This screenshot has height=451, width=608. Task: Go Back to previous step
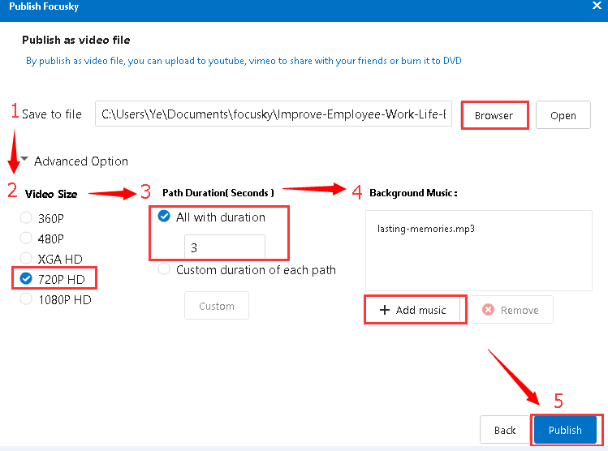click(505, 430)
